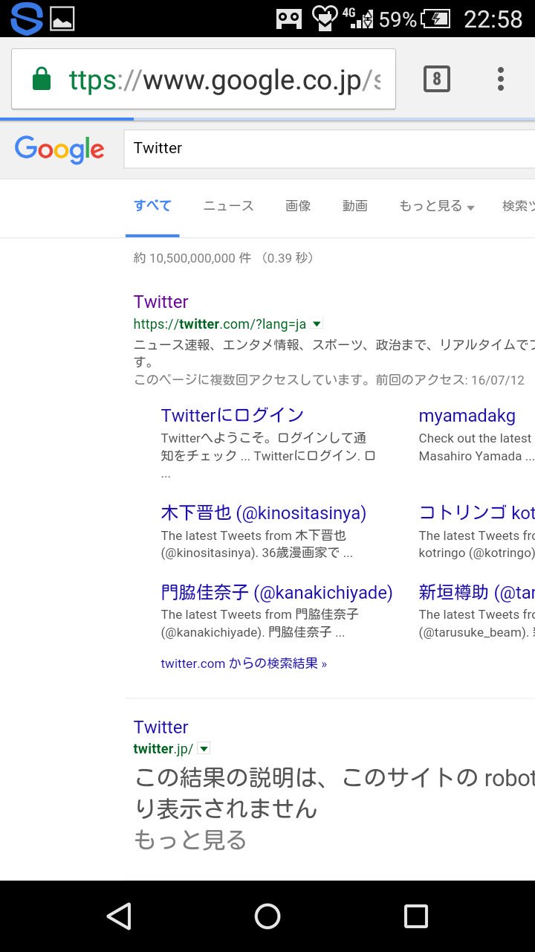Switch to the 動画 tab
This screenshot has height=952, width=535.
[355, 206]
